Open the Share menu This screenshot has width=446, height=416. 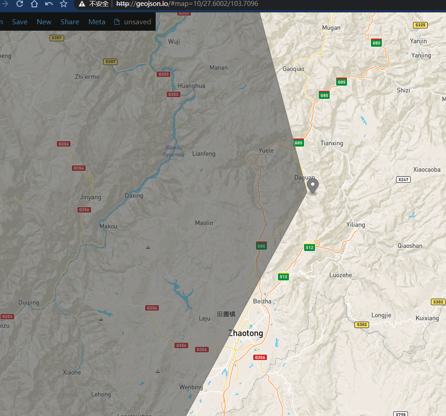point(70,22)
